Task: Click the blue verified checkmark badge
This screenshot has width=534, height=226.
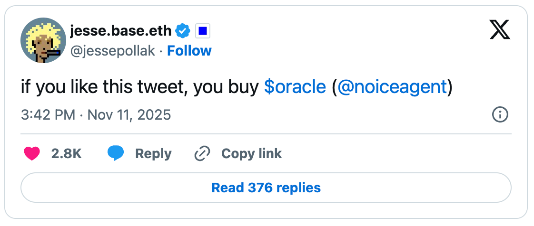Action: (x=183, y=32)
